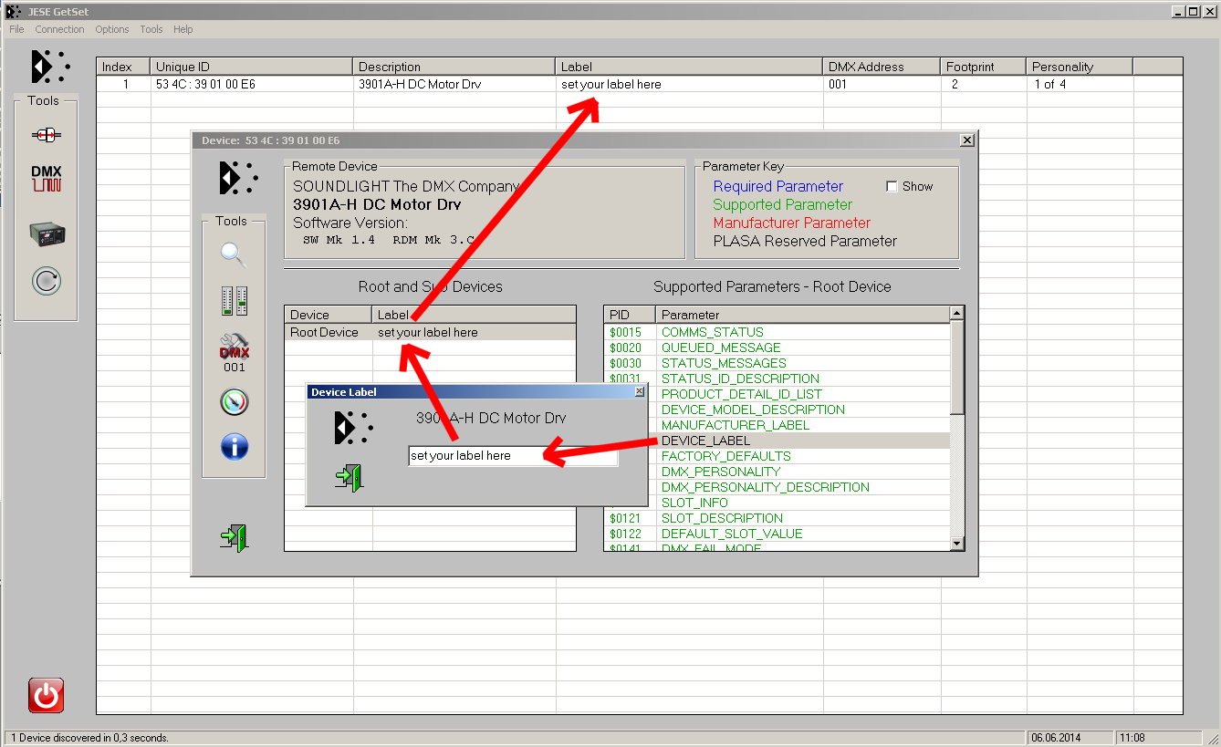This screenshot has height=747, width=1221.
Task: Click the DMX 001 address tool
Action: (x=234, y=352)
